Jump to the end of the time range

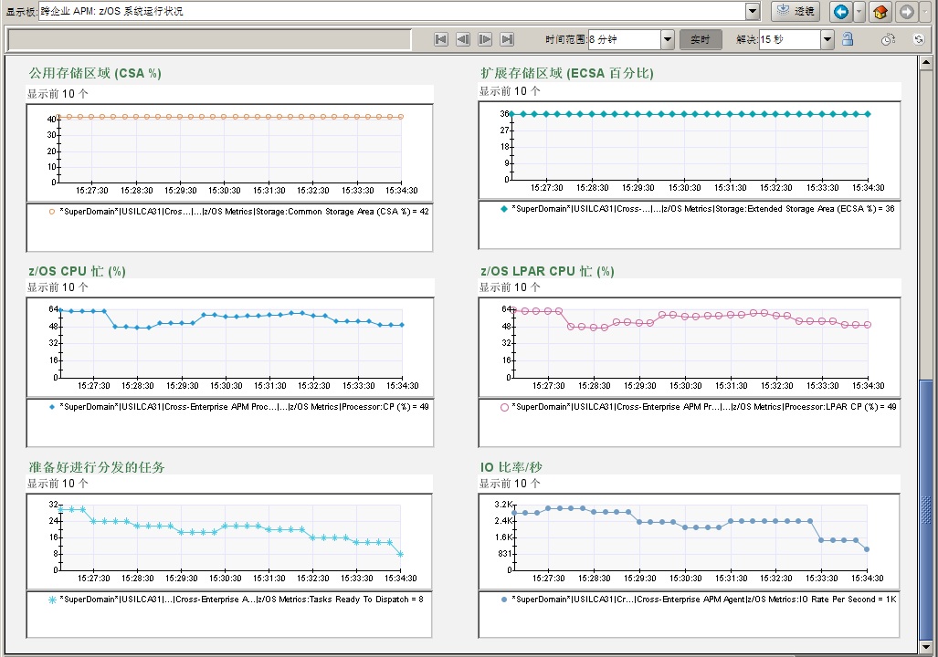508,39
